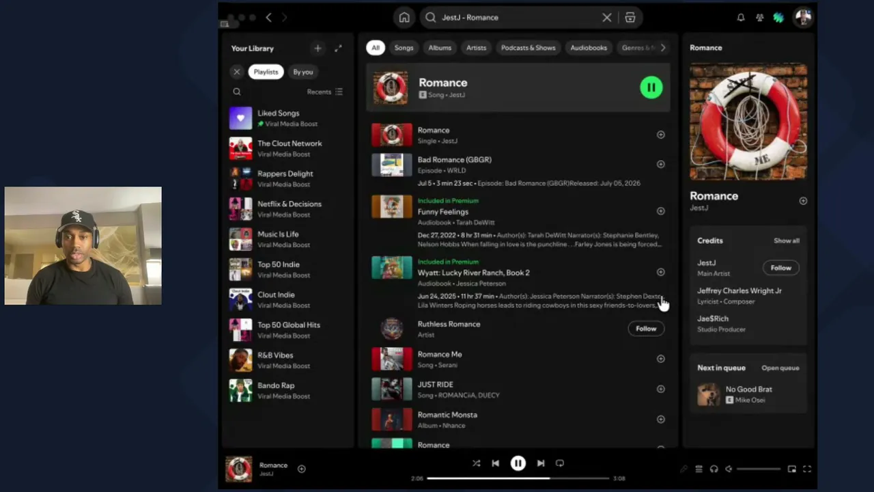Open the miniplayer
The width and height of the screenshot is (874, 492).
(792, 469)
